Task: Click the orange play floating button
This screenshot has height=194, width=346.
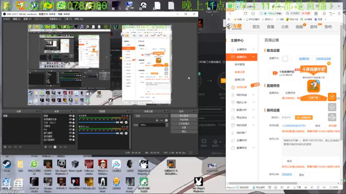Action: [332, 97]
